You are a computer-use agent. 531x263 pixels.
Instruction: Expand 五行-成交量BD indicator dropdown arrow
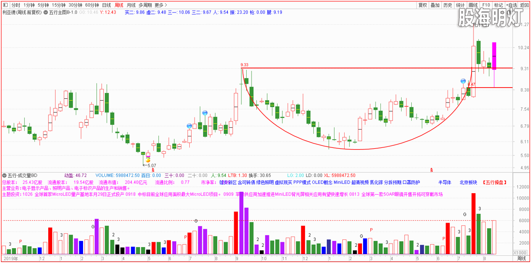coord(5,175)
